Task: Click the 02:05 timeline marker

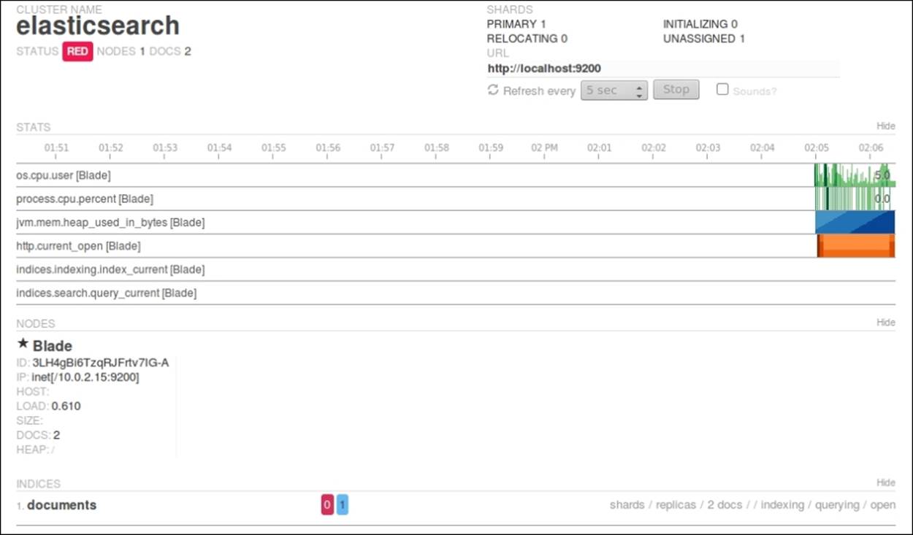Action: coord(817,147)
